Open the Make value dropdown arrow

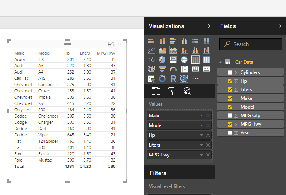[201, 116]
